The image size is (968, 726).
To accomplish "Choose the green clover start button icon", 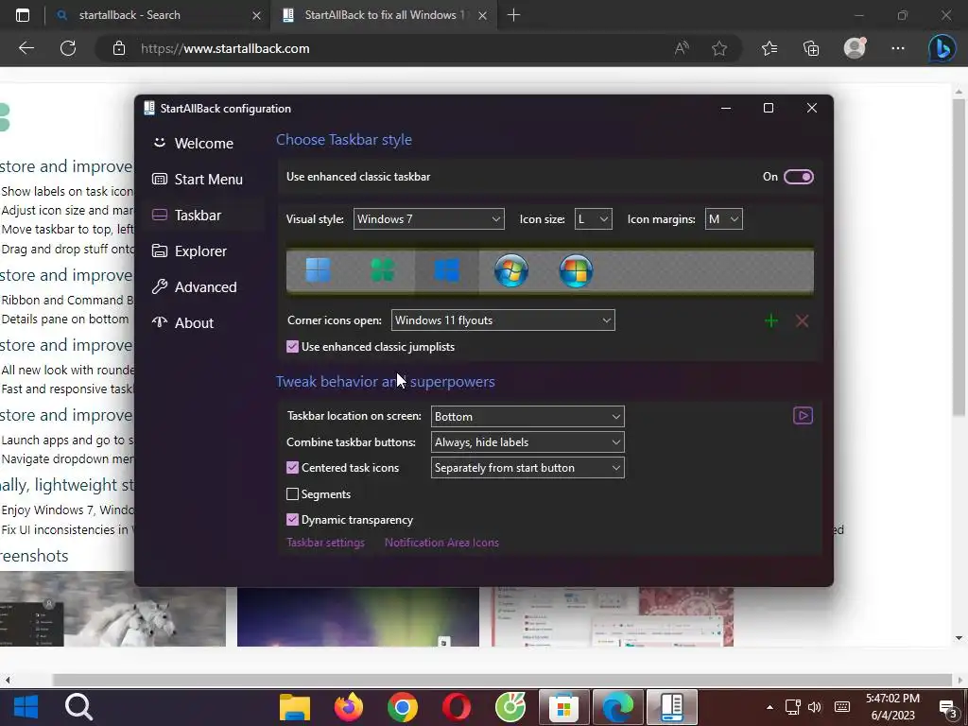I will coord(382,270).
